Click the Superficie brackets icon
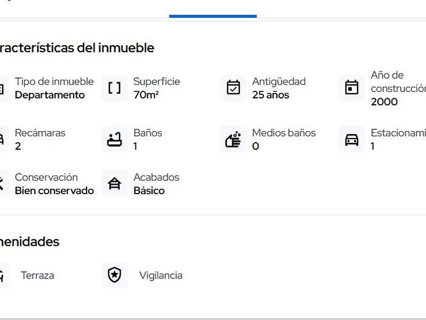The image size is (426, 320). click(x=115, y=88)
